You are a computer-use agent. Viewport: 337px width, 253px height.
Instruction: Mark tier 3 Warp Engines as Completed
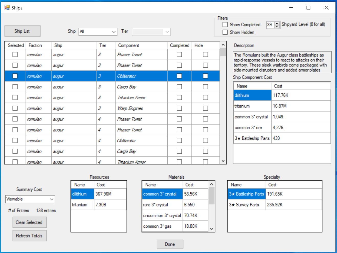click(179, 108)
